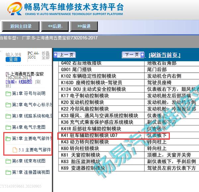The image size is (199, 192).
Task: Open folder icon for 第1章
Action: pos(8,94)
